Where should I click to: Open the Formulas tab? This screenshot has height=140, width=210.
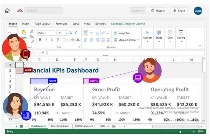pos(62,24)
